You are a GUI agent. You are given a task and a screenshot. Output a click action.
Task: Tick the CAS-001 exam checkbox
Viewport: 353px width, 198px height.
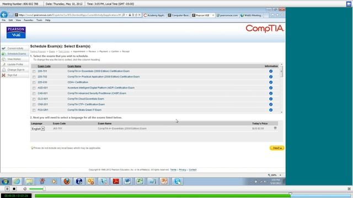34,94
